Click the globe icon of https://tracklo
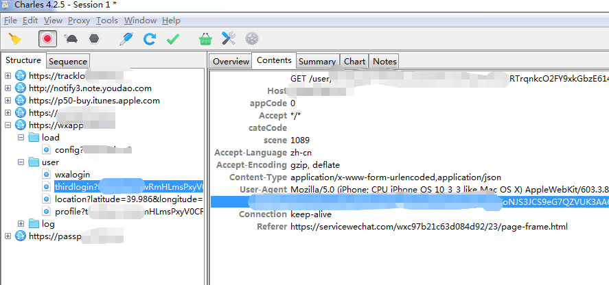Image resolution: width=609 pixels, height=285 pixels. pos(21,75)
